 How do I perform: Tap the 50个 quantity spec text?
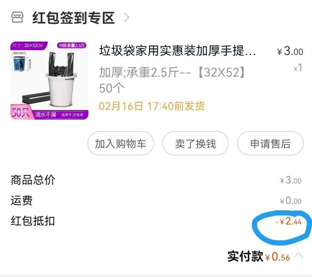coord(112,88)
